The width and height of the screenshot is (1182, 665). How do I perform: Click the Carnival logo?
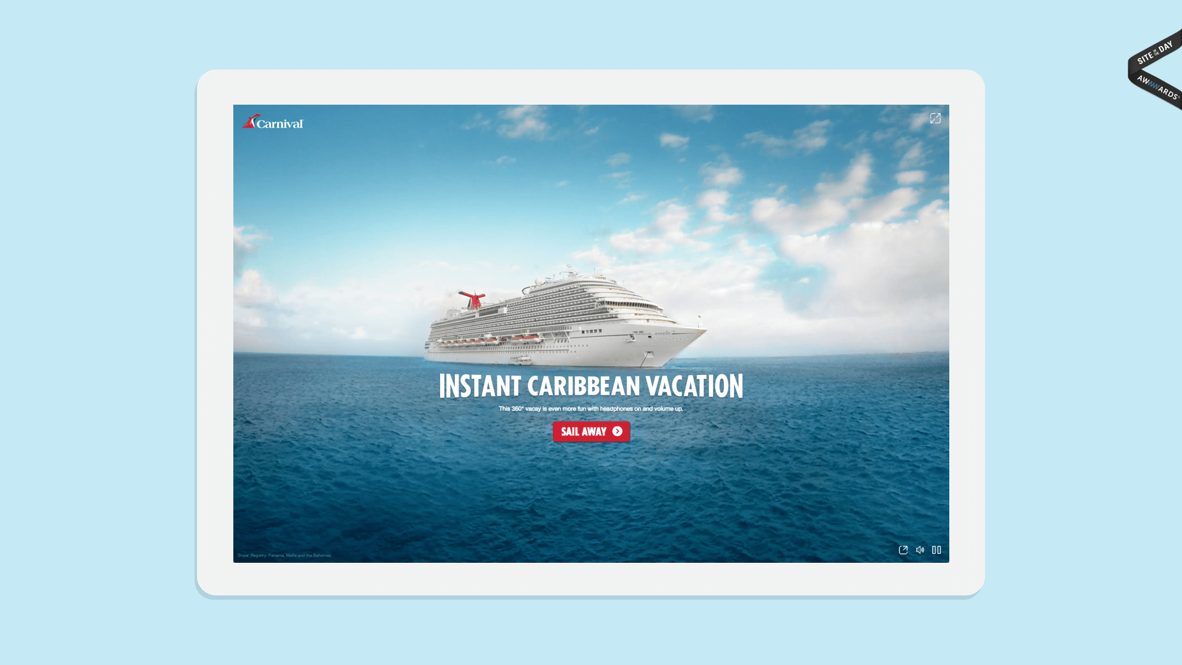click(x=273, y=121)
